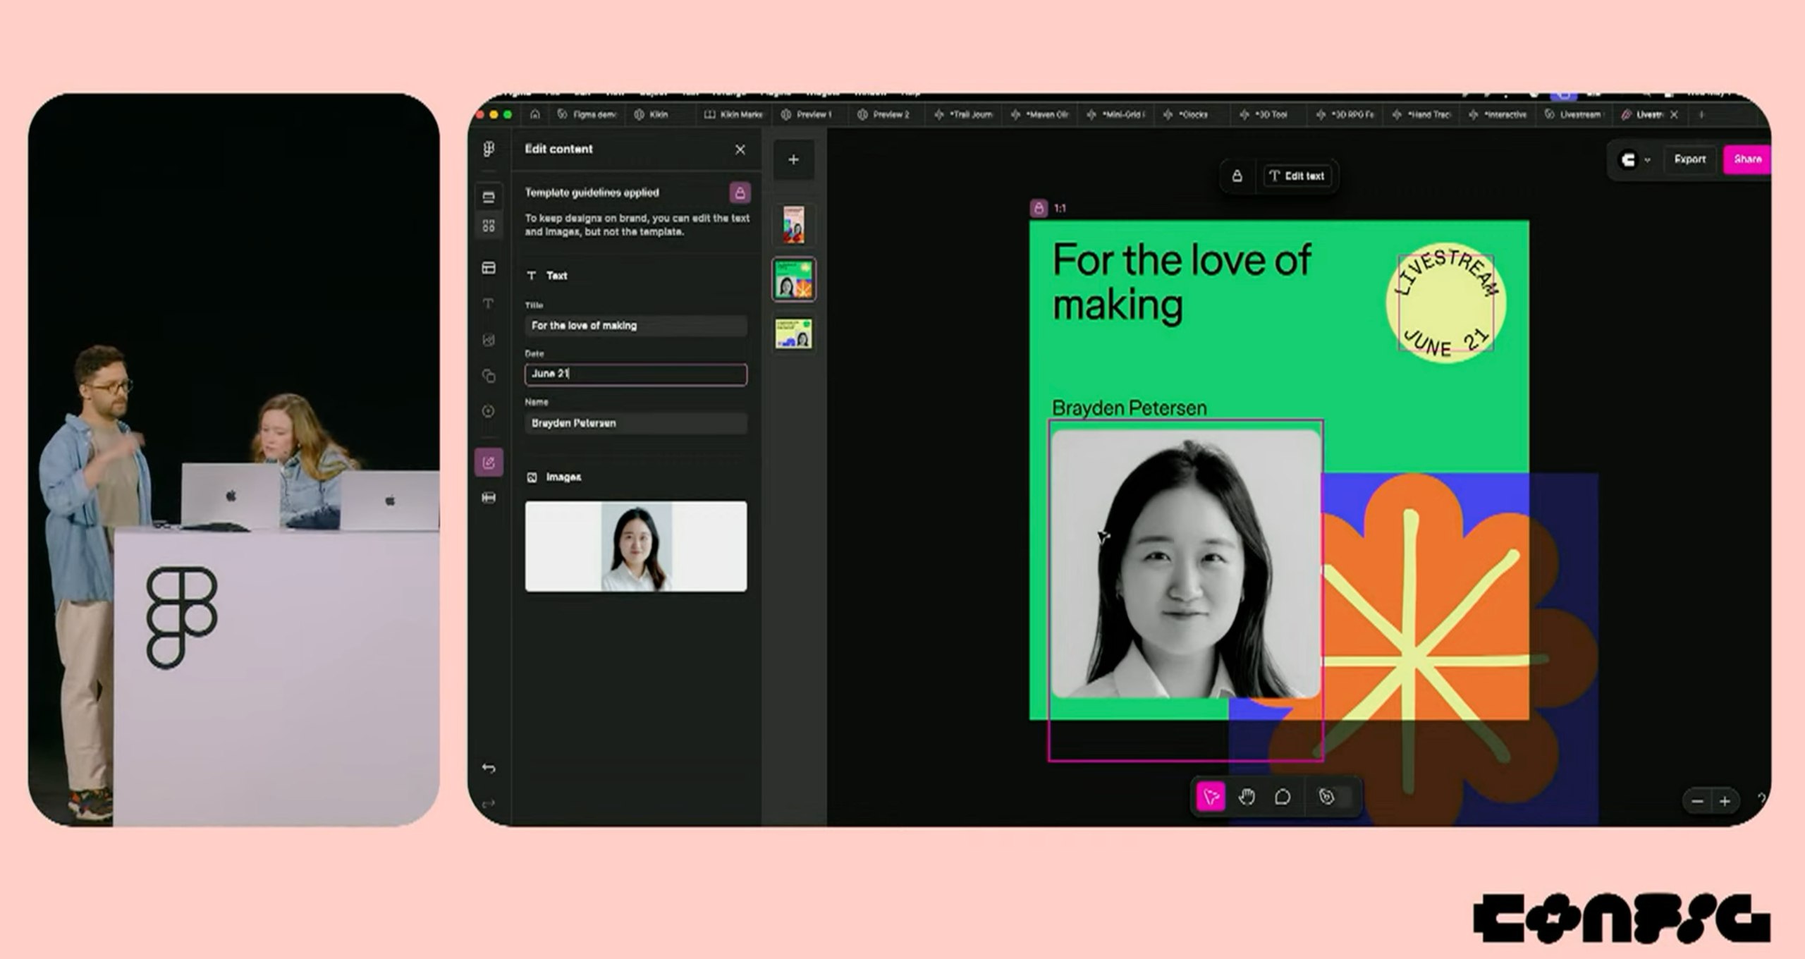Open the pages panel icon in sidebar
The width and height of the screenshot is (1805, 959).
pyautogui.click(x=489, y=197)
